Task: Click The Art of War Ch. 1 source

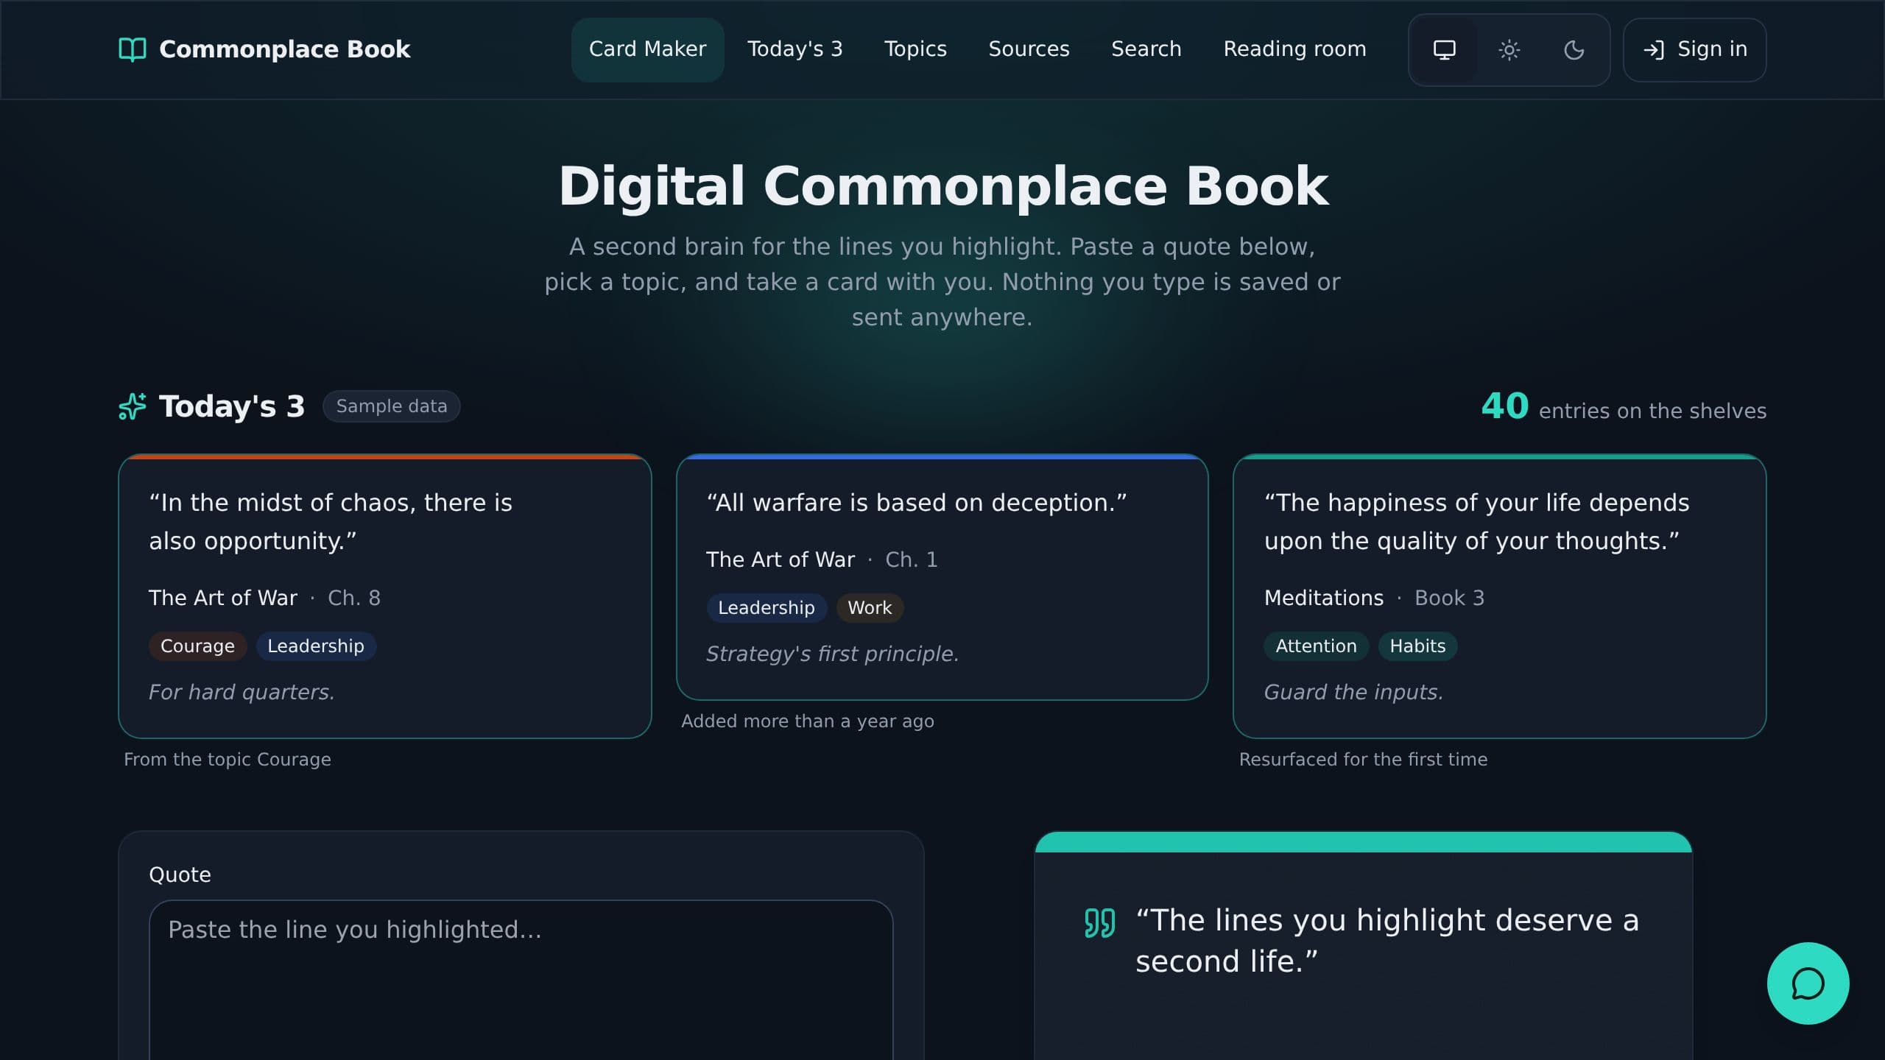Action: pos(822,559)
